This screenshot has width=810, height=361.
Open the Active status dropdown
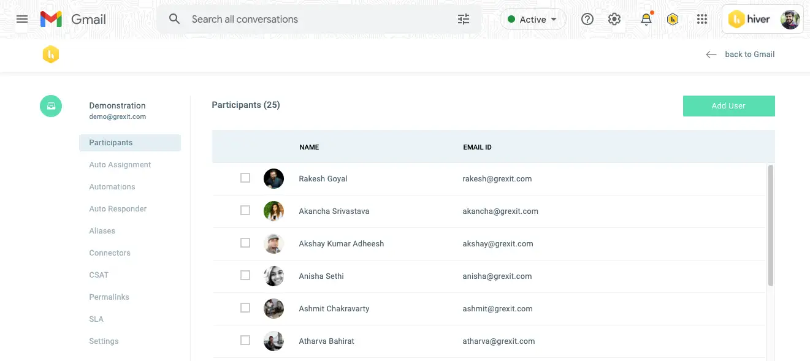[x=533, y=19]
